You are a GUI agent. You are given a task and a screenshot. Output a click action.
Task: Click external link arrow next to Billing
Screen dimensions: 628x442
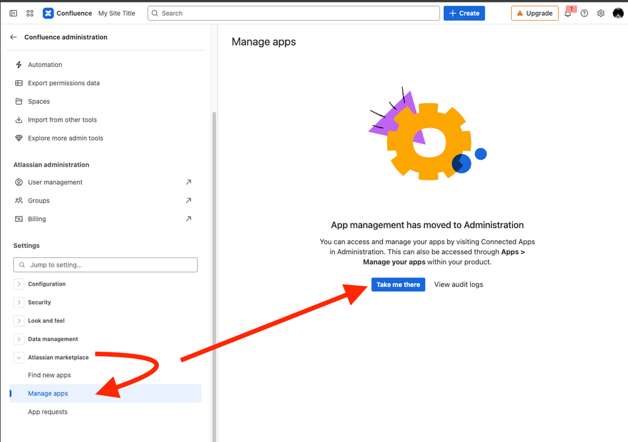coord(188,218)
